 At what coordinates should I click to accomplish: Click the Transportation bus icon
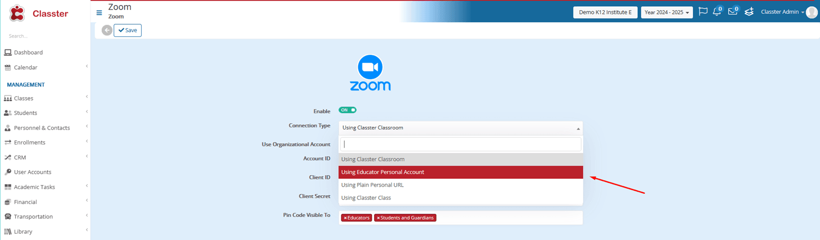pos(8,217)
